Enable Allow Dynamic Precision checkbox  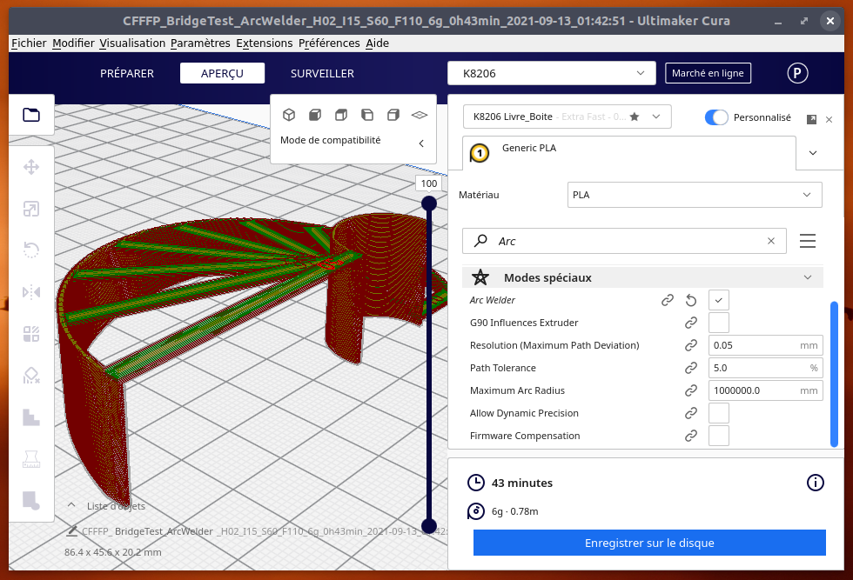[719, 413]
